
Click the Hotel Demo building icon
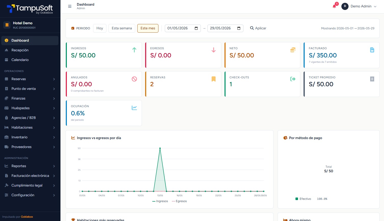[x=7, y=25]
